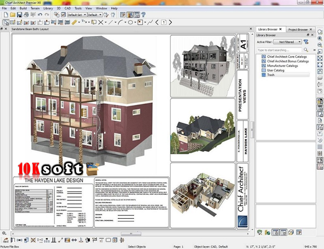
Task: Expand the arrow beside the arc tool
Action: 125,23
